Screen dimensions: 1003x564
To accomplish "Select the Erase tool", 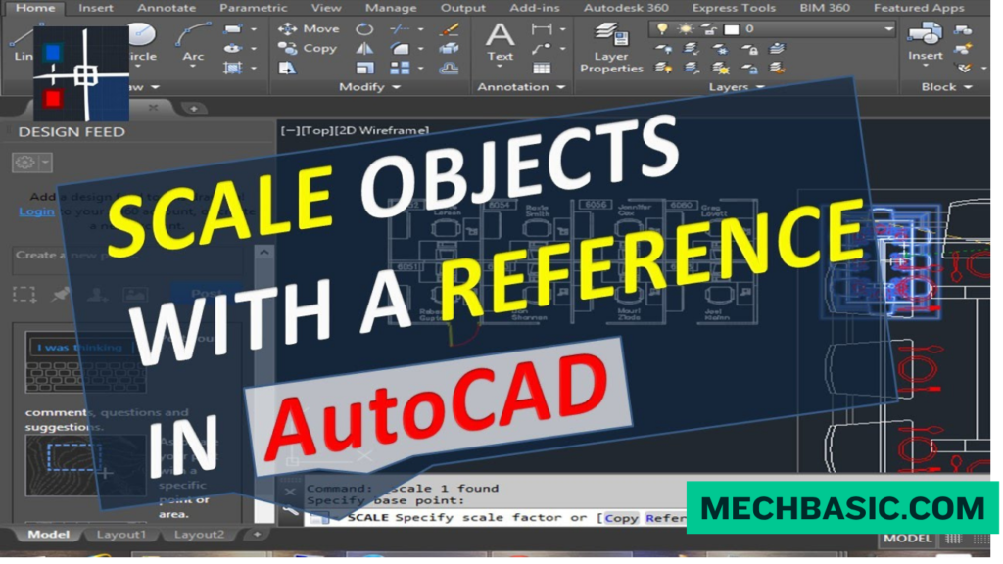I will (449, 28).
